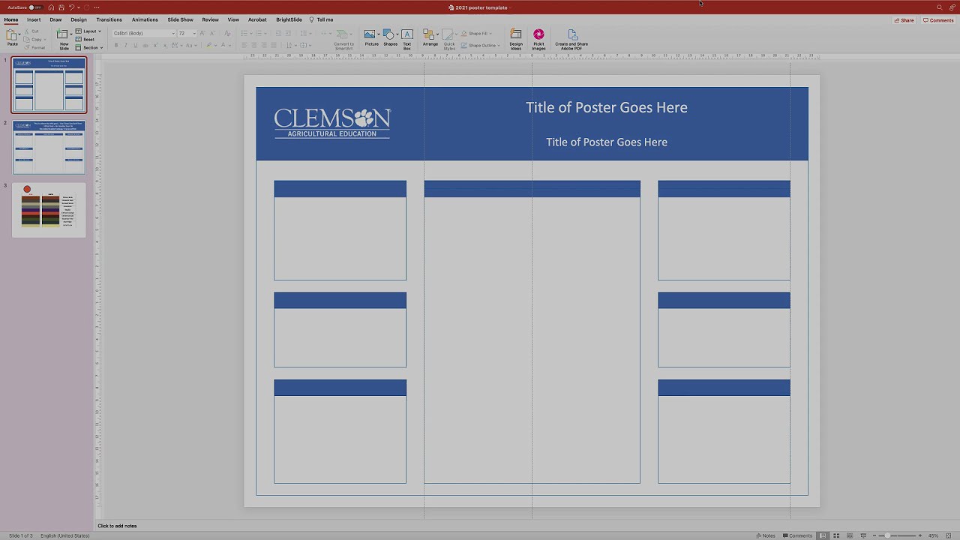
Task: Center align text
Action: [x=253, y=45]
